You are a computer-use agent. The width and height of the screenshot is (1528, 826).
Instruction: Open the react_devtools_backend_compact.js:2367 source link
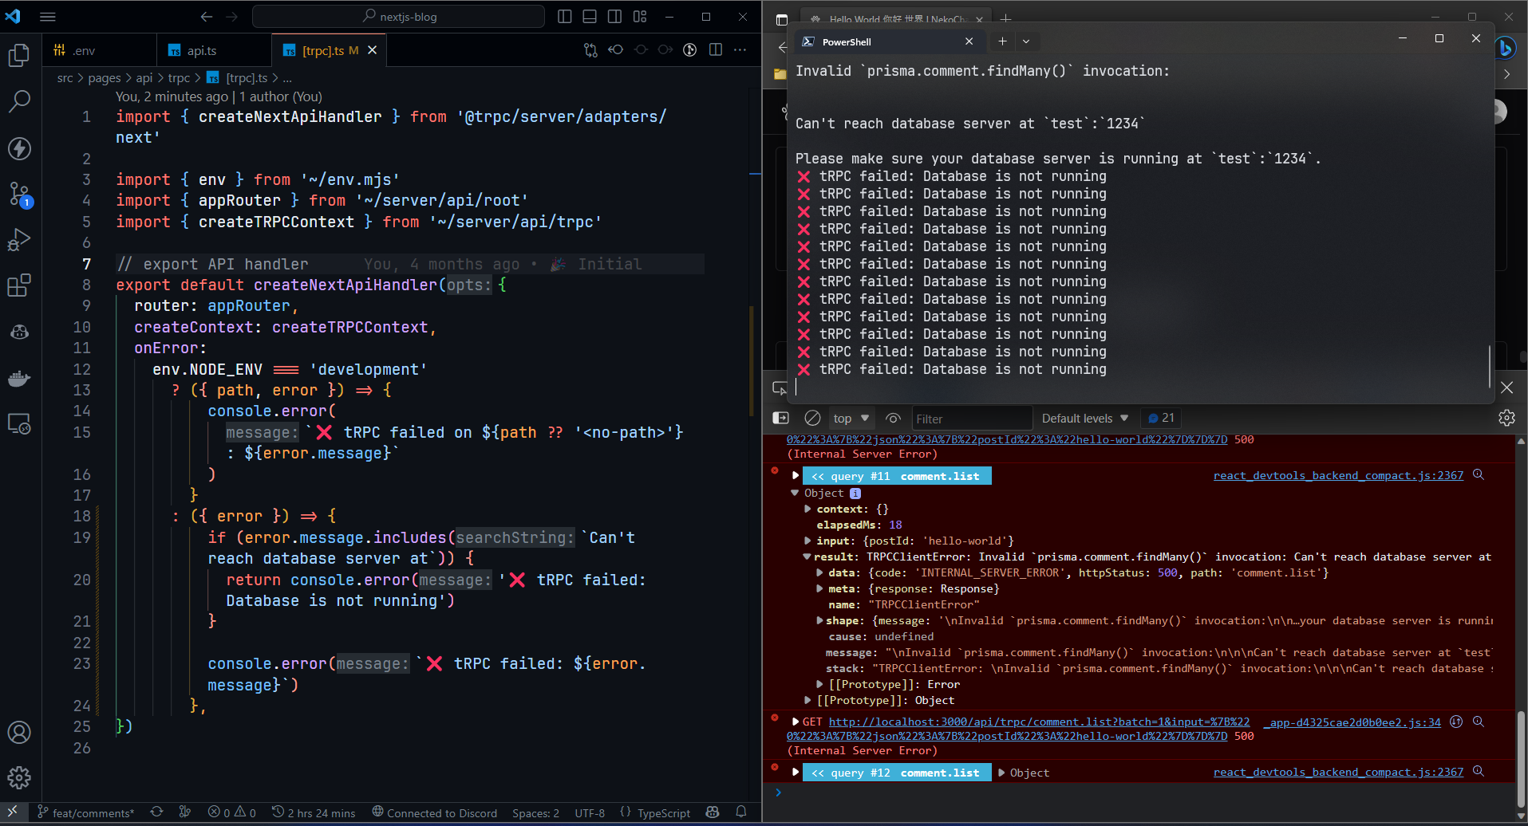coord(1338,476)
